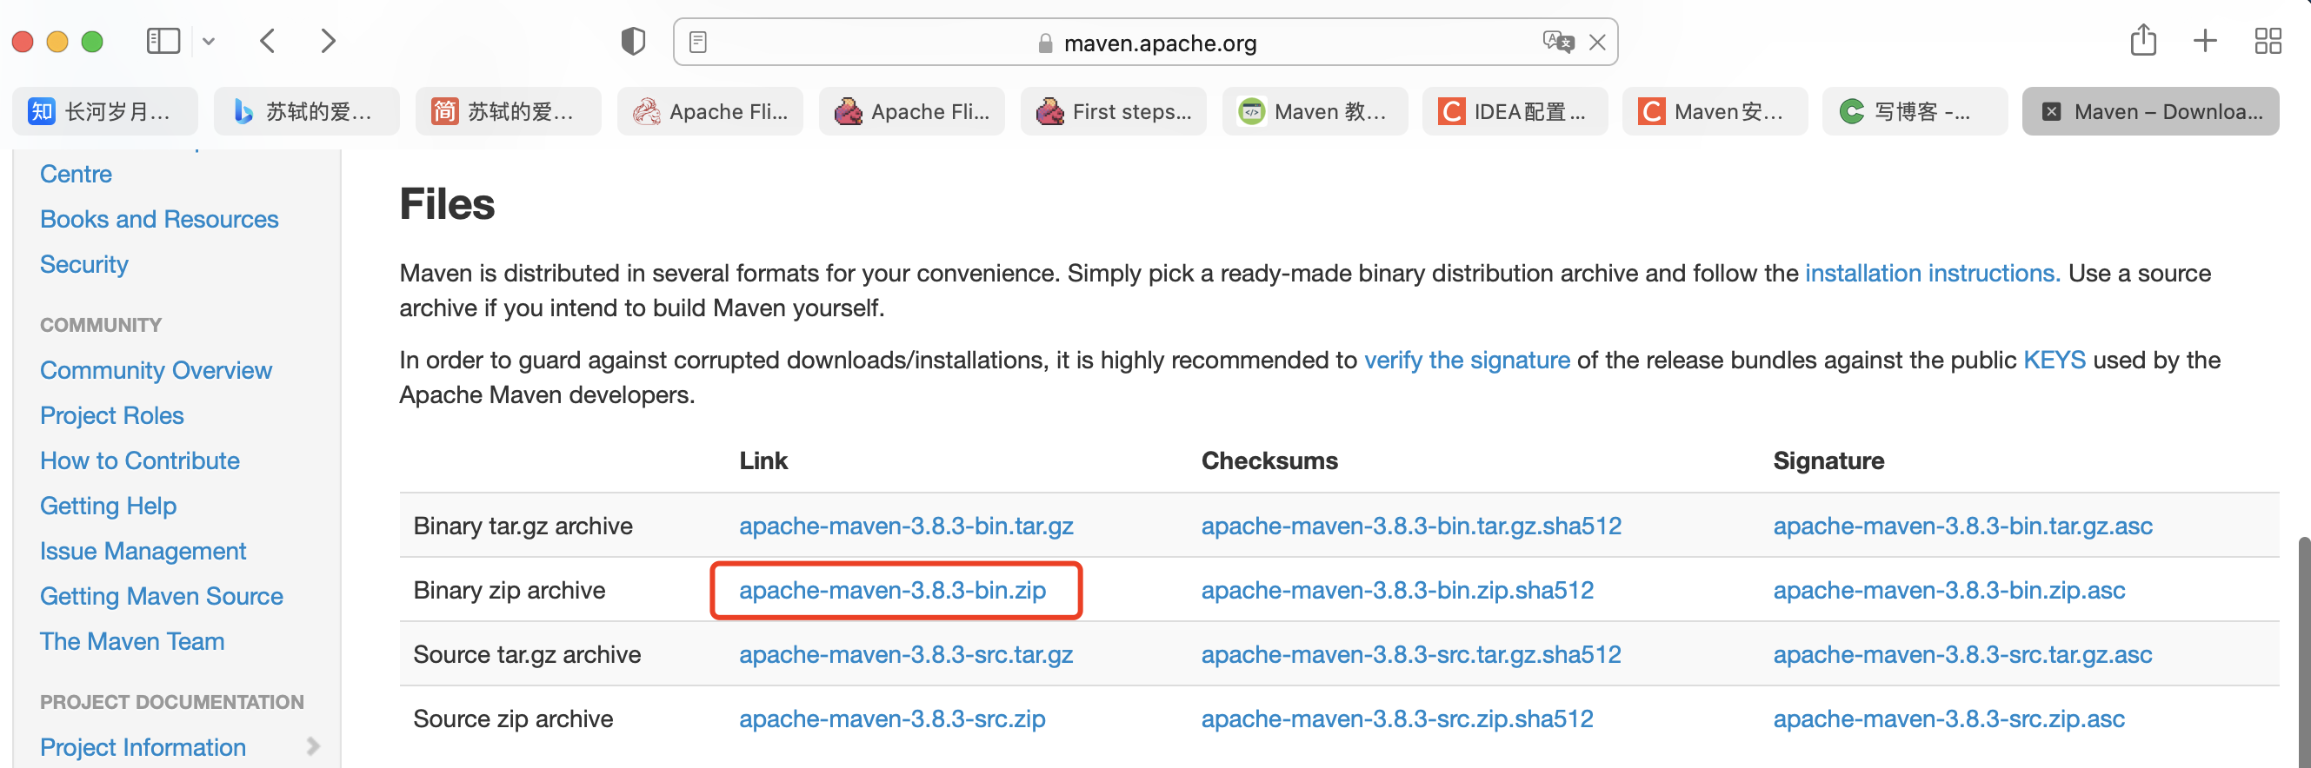Open Books and Resources link

tap(160, 220)
